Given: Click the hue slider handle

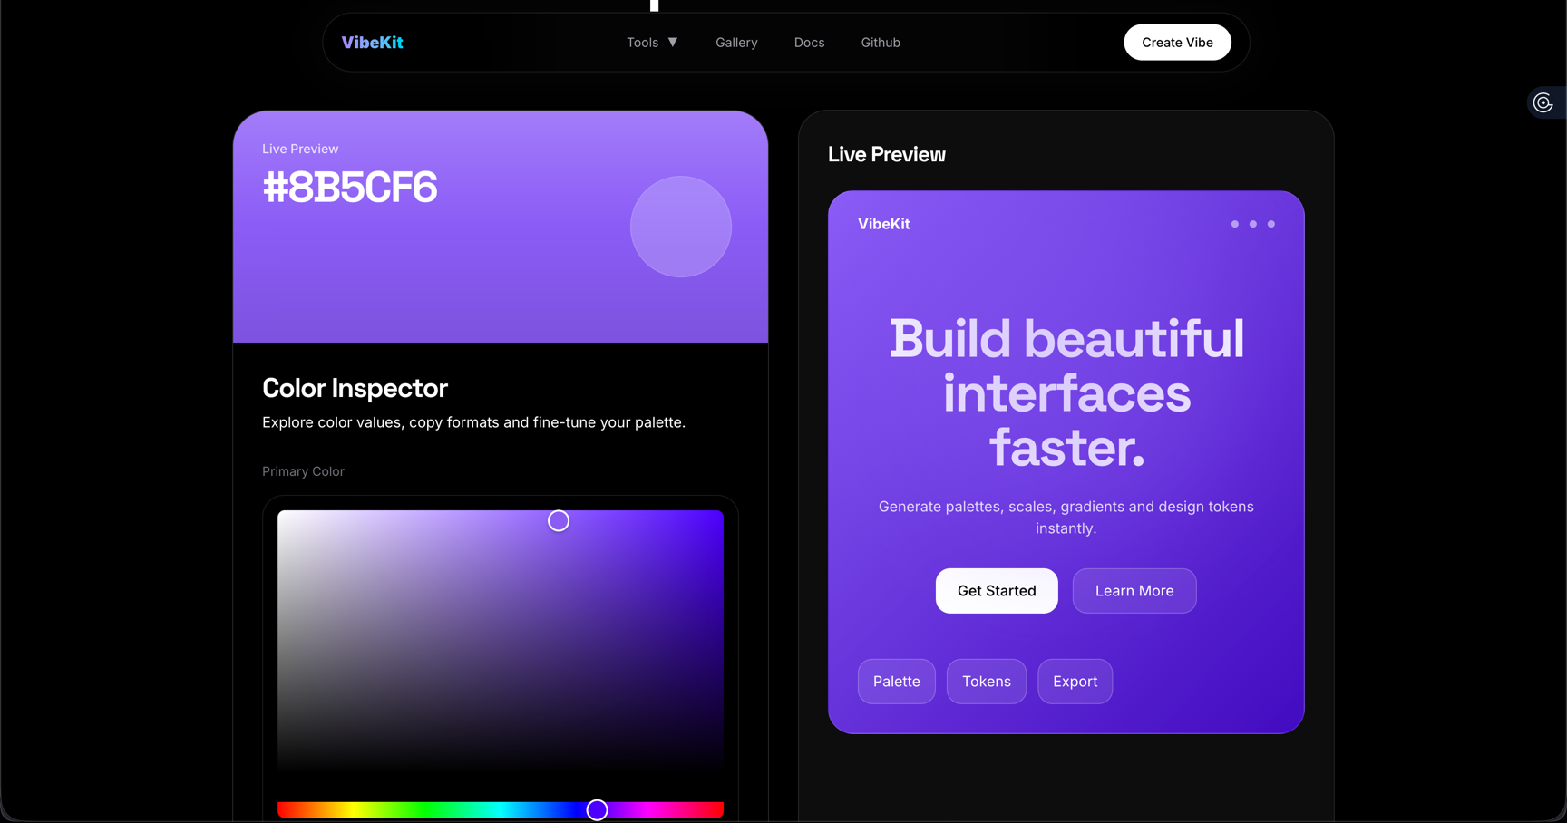Looking at the screenshot, I should (x=597, y=809).
